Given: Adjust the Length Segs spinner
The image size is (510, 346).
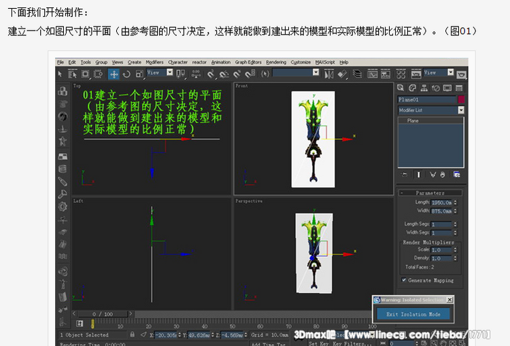Looking at the screenshot, I should (x=456, y=224).
